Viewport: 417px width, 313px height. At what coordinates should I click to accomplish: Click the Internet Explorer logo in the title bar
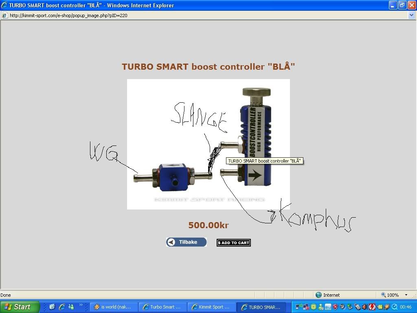click(x=4, y=5)
